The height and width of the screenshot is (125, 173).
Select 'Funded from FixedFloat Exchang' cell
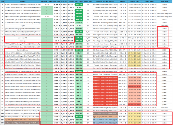tap(105, 13)
